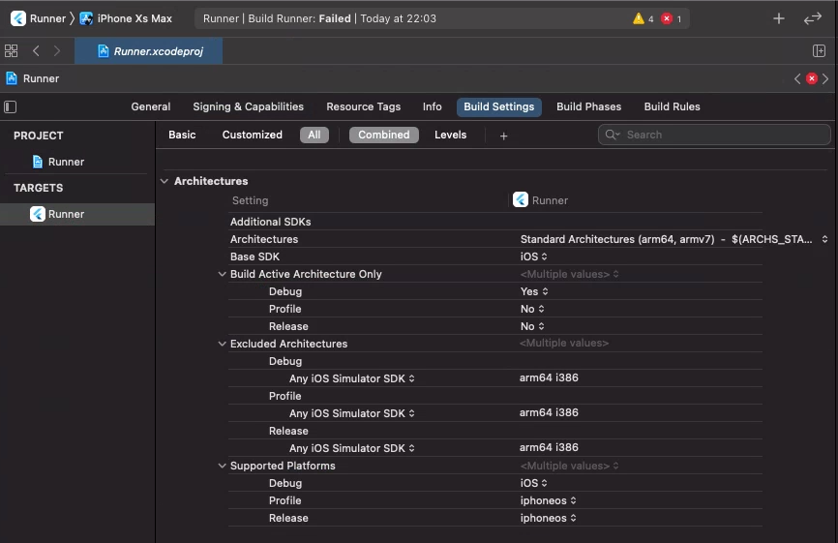Add an editor pane on right

point(819,50)
